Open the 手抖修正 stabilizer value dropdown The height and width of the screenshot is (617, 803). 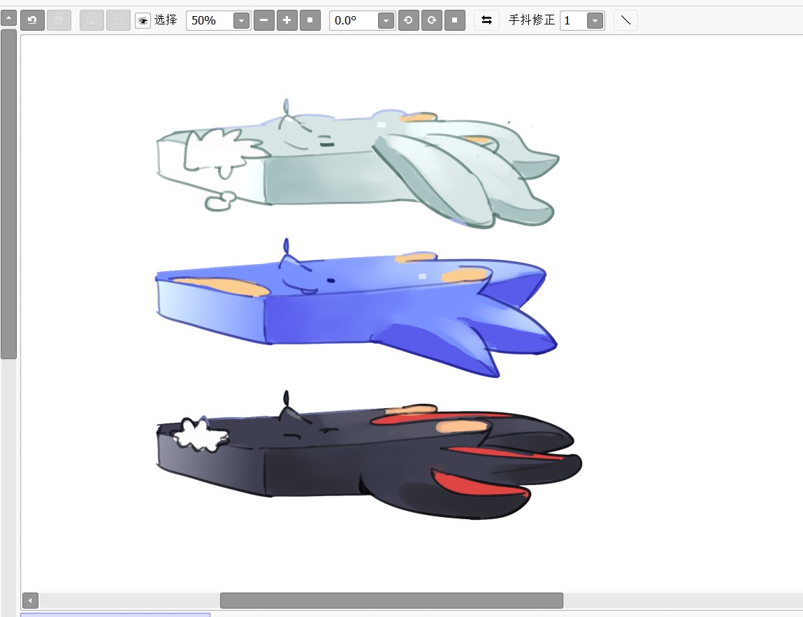595,20
